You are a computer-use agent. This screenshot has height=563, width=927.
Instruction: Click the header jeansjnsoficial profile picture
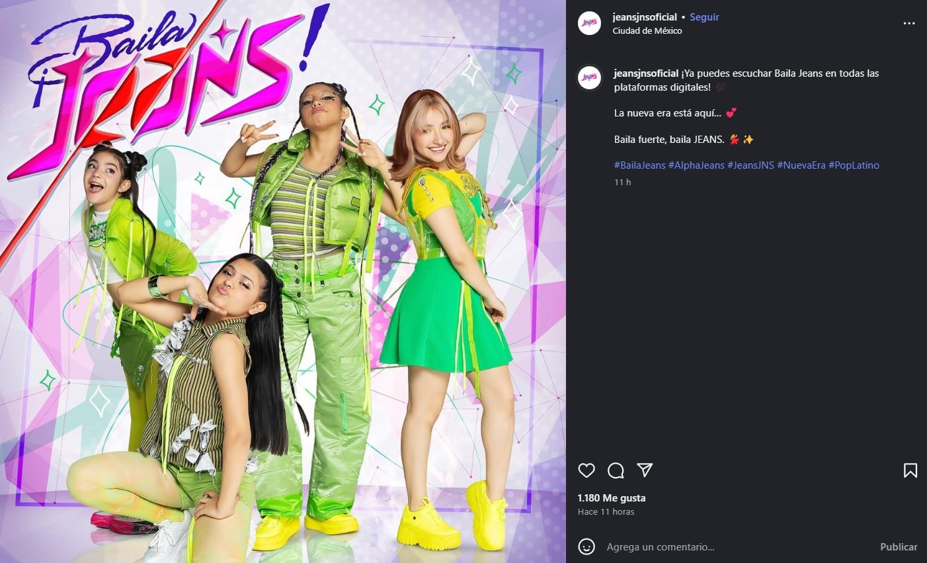click(x=589, y=23)
